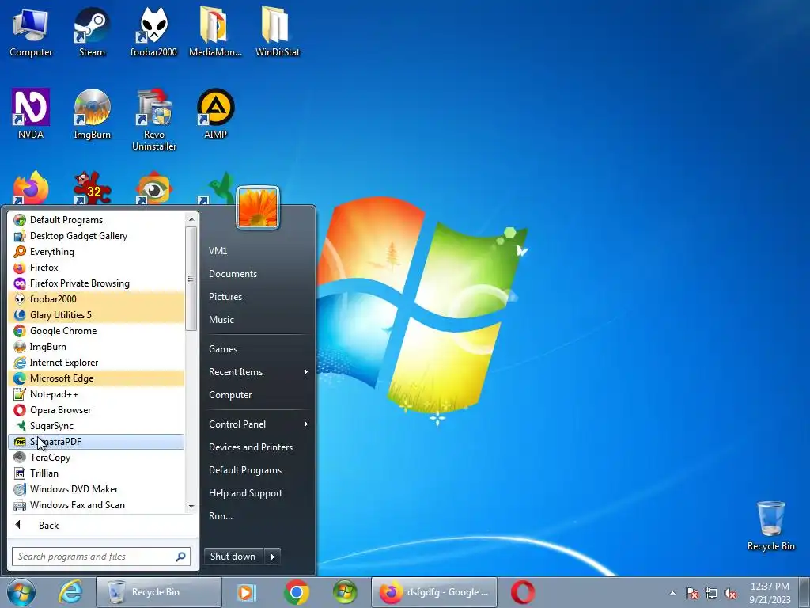Open Default Programs in the programs list

[x=96, y=220]
